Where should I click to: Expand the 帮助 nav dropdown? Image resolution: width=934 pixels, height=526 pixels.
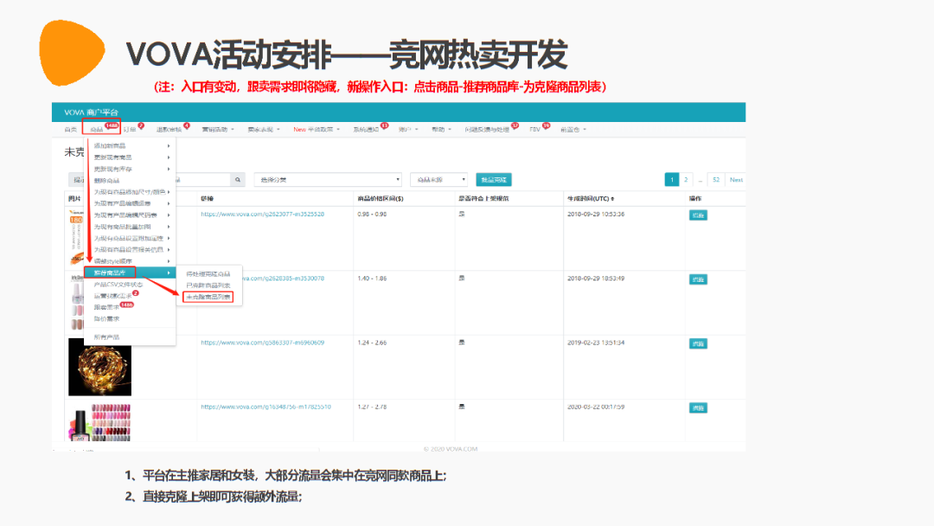(x=441, y=129)
